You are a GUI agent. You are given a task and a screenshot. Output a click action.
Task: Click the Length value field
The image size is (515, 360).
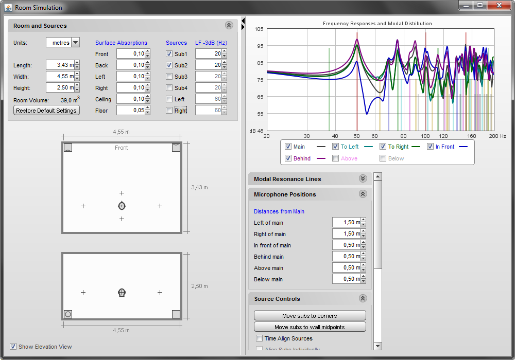60,65
